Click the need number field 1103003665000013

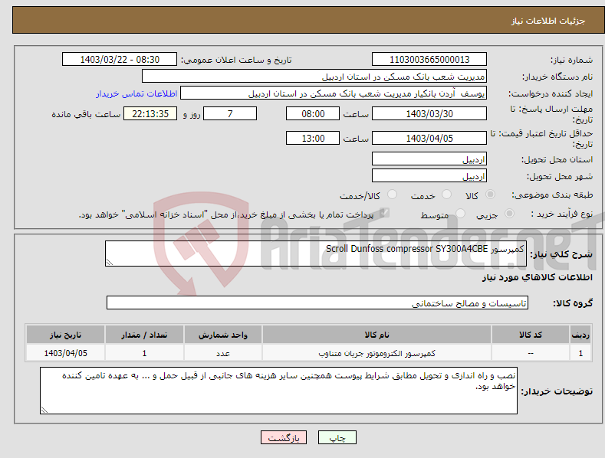coord(429,60)
